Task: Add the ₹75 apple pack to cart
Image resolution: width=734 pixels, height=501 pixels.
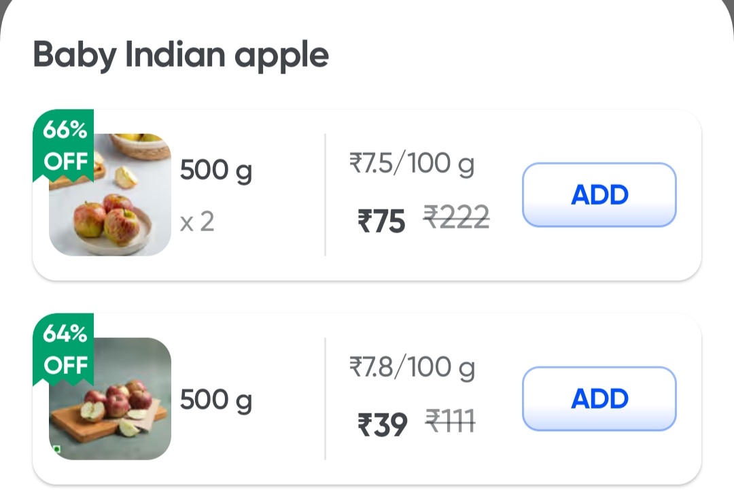Action: point(599,195)
